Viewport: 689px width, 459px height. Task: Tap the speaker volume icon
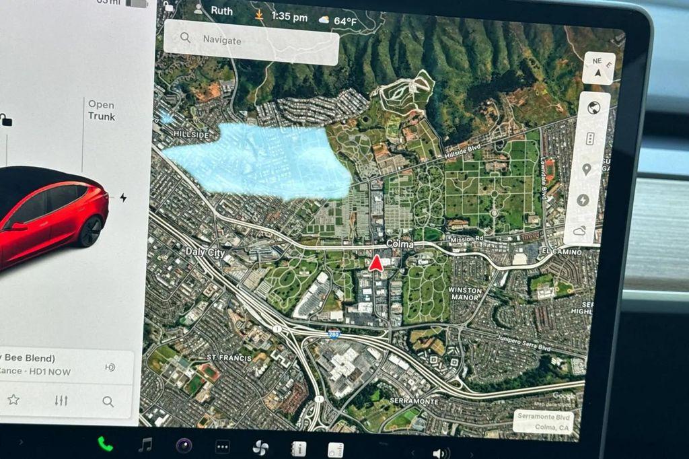(x=441, y=452)
